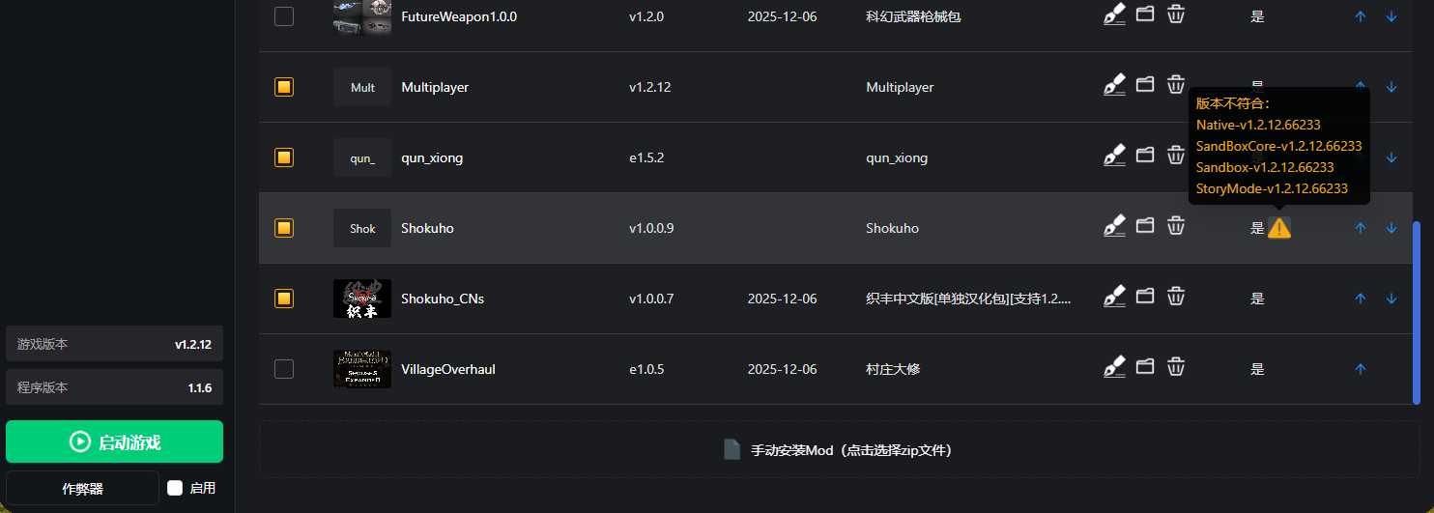Image resolution: width=1434 pixels, height=513 pixels.
Task: Move Shokuho_CNs mod down in order
Action: click(1391, 299)
